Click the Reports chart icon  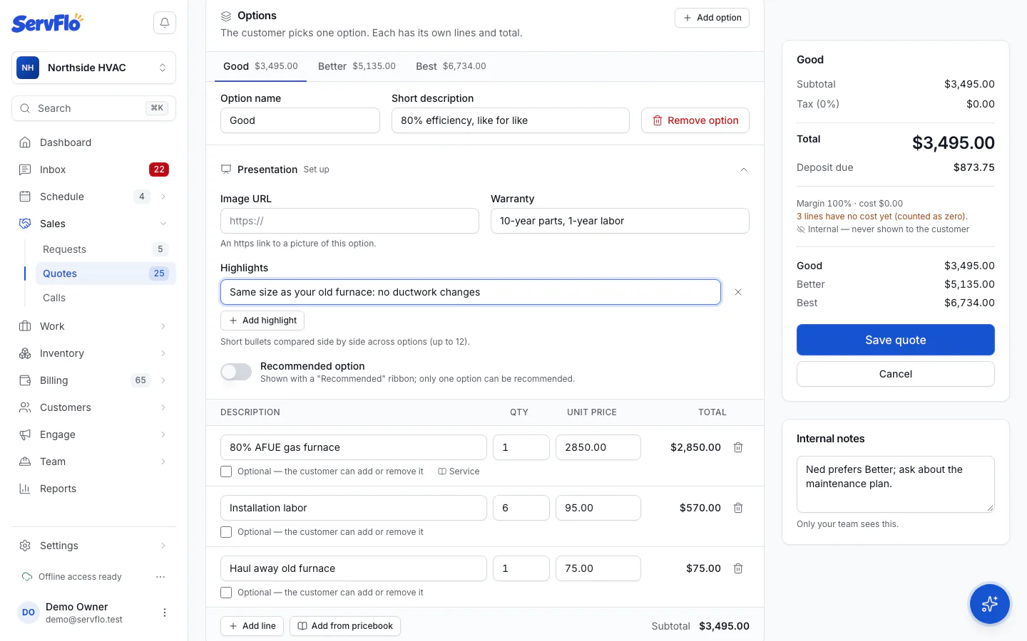coord(25,489)
